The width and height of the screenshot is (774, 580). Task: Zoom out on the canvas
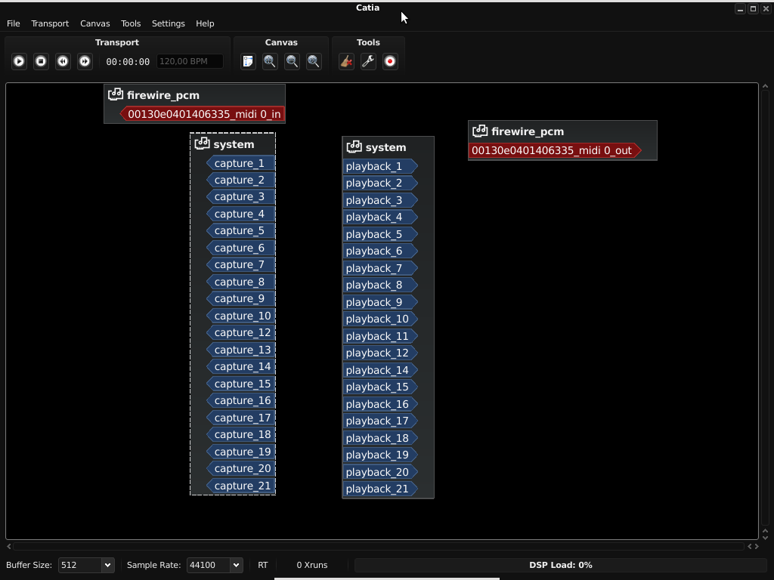tap(292, 61)
